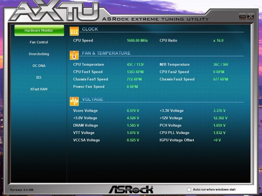Screen dimensions: 262x196
Task: Open the Hardware Monitor tab
Action: click(39, 30)
